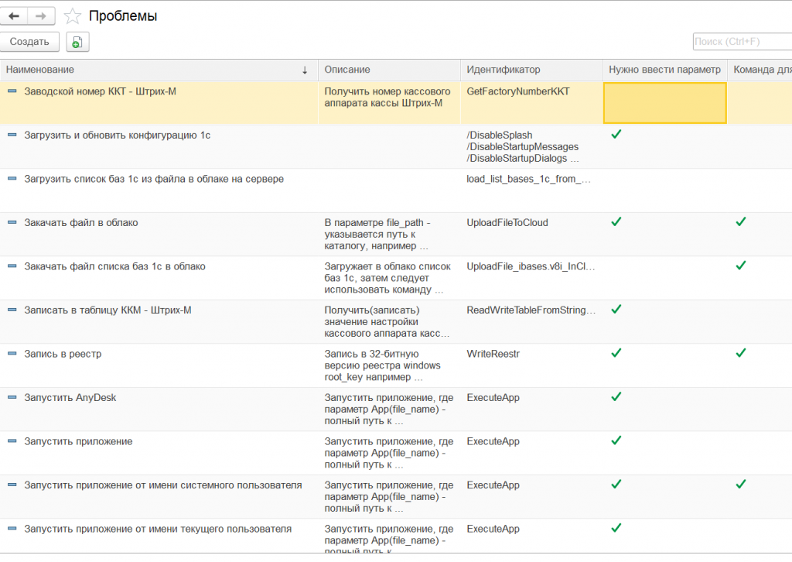Click Нужно ввести параметр column header

click(664, 70)
